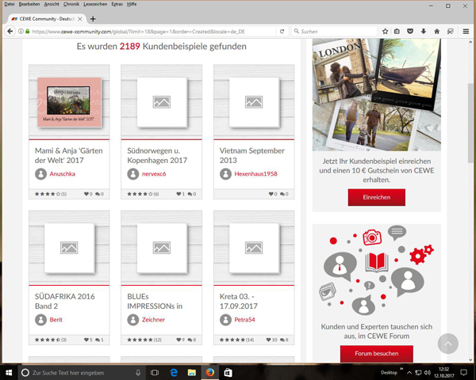Open Microsoft Store from taskbar

coord(228,372)
